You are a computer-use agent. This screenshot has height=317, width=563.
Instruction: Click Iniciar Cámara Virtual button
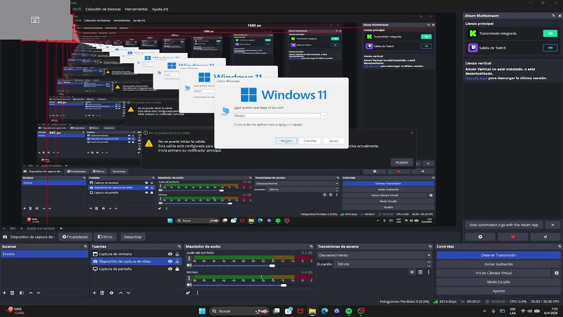click(x=494, y=273)
